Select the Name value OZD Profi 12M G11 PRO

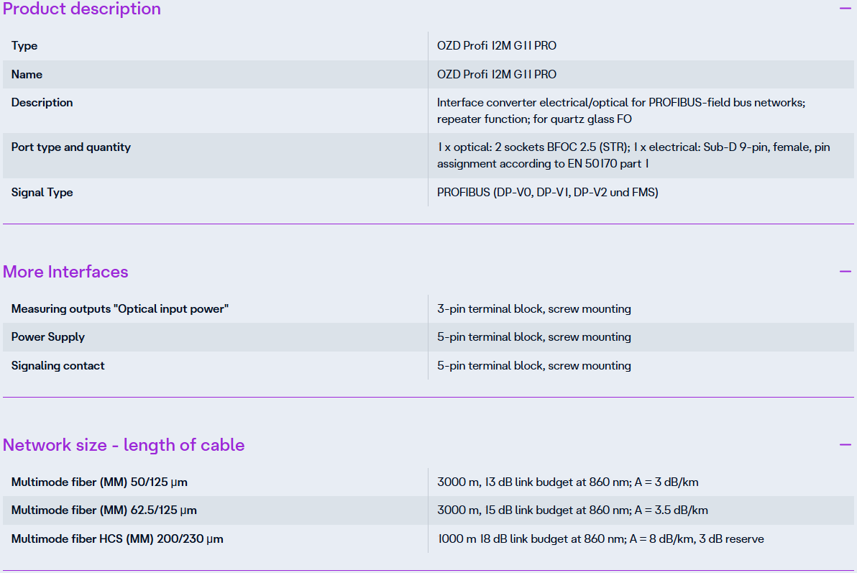497,74
